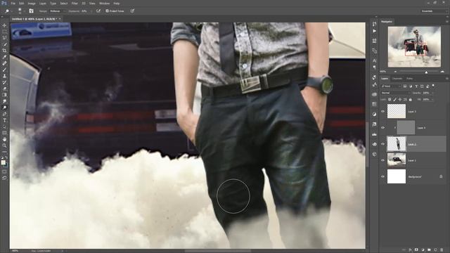Switch to the Channels tab
This screenshot has width=450, height=253.
pos(397,79)
